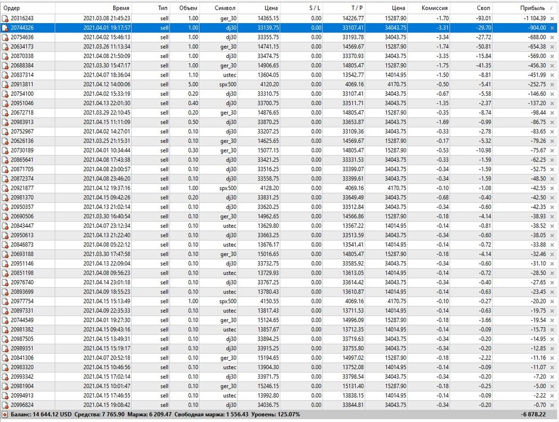Click order icon for order 20634173
The image size is (559, 422).
tap(5, 47)
